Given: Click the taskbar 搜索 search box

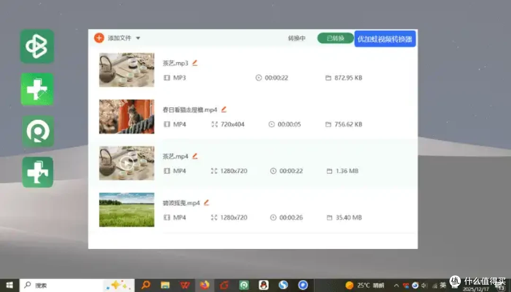Looking at the screenshot, I should [77, 285].
